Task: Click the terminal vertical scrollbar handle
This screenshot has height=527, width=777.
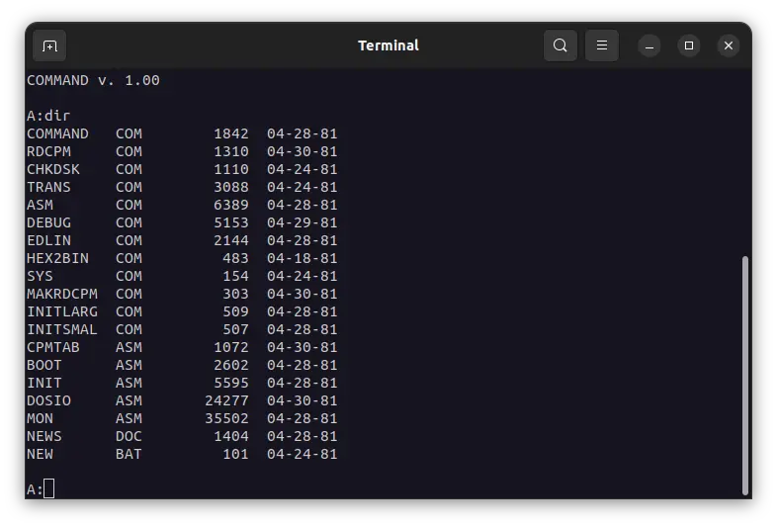Action: click(x=744, y=376)
